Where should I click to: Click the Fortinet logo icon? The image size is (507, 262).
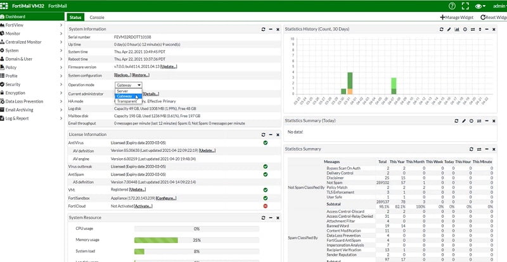(4, 6)
